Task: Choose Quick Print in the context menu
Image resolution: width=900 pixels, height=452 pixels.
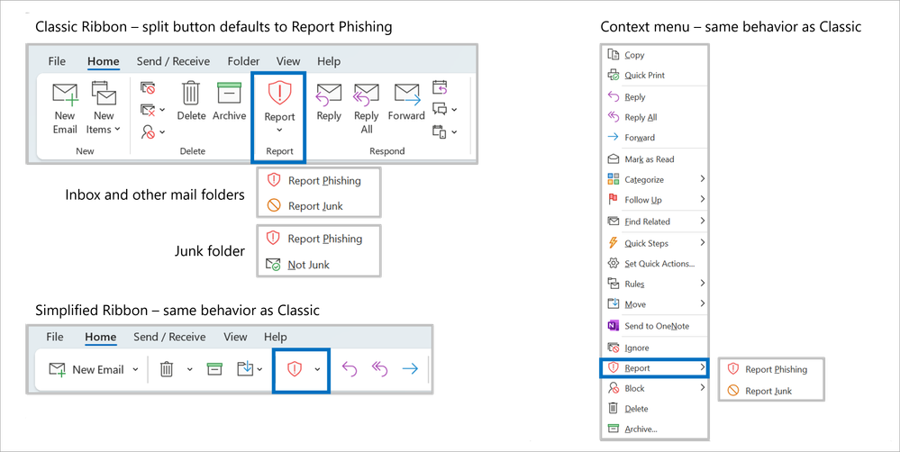Action: (x=655, y=75)
